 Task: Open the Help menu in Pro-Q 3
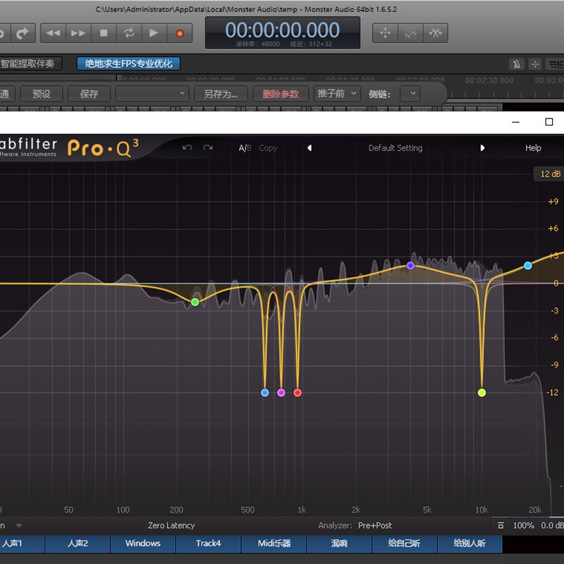533,148
